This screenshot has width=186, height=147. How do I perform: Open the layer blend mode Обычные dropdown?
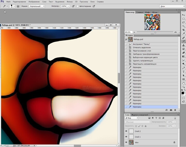pyautogui.click(x=138, y=122)
